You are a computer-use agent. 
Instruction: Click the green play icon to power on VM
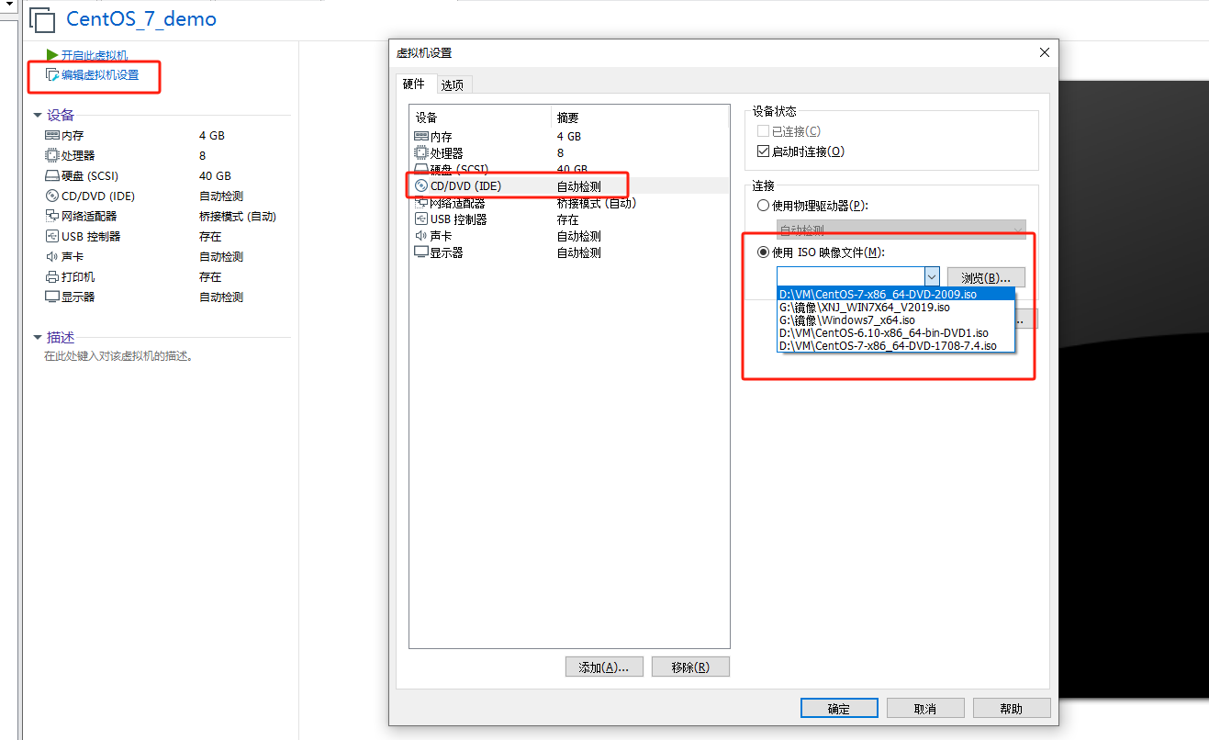[x=52, y=56]
